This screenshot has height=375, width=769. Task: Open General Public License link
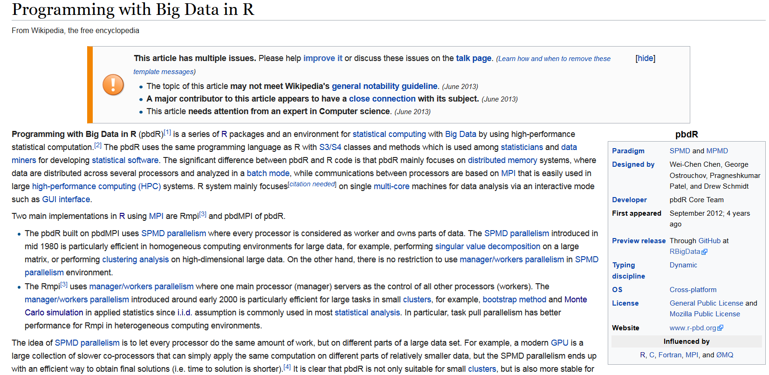(707, 303)
